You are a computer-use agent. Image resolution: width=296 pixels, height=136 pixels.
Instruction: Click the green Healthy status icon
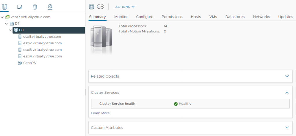tap(176, 104)
